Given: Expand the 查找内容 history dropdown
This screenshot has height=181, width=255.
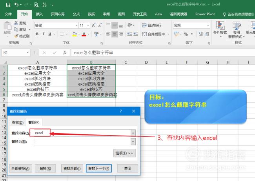Looking at the screenshot, I should tap(133, 133).
